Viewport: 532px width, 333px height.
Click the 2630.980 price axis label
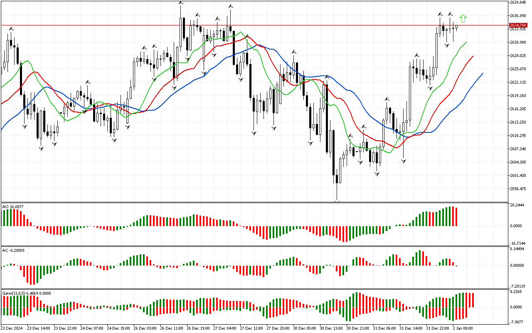tap(518, 42)
